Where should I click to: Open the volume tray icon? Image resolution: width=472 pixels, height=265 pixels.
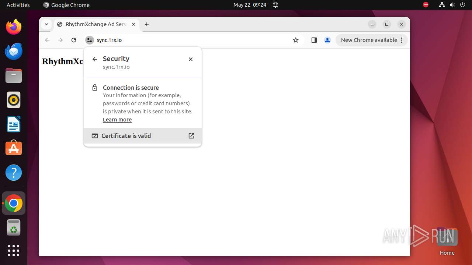[452, 5]
